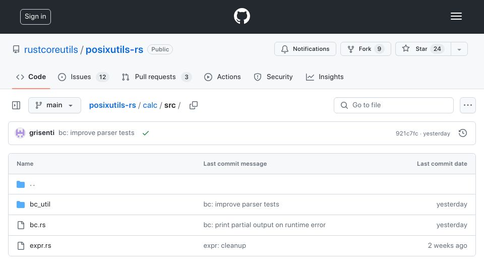Click the 2 weeks ago date
This screenshot has height=272, width=484.
coord(447,246)
